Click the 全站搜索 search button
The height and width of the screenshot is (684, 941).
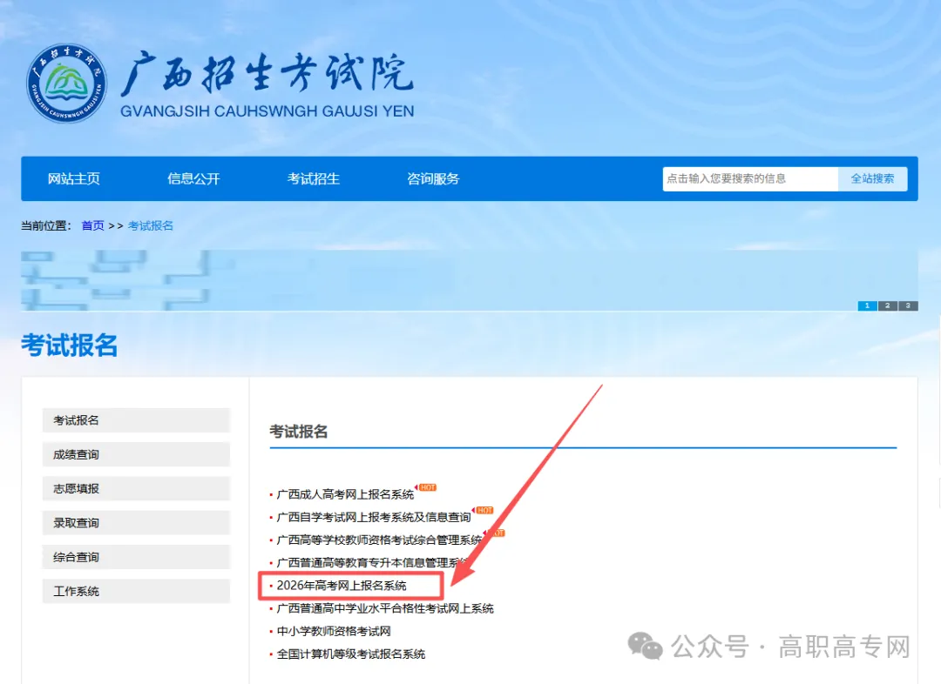pyautogui.click(x=872, y=178)
